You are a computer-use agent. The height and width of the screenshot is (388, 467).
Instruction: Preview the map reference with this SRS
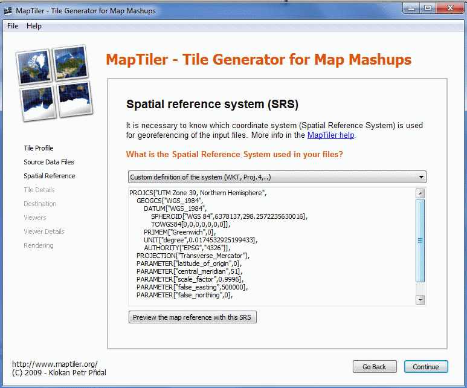(192, 317)
